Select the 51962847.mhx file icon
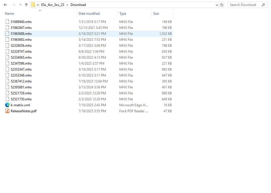Image resolution: width=271 pixels, height=193 pixels. coord(7,27)
